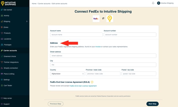This screenshot has height=107, width=178.
Task: Open FedEx End User License Agreement link
Action: point(83,86)
